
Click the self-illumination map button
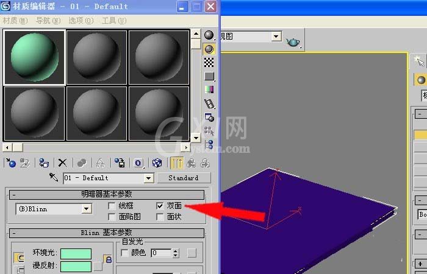pos(192,253)
